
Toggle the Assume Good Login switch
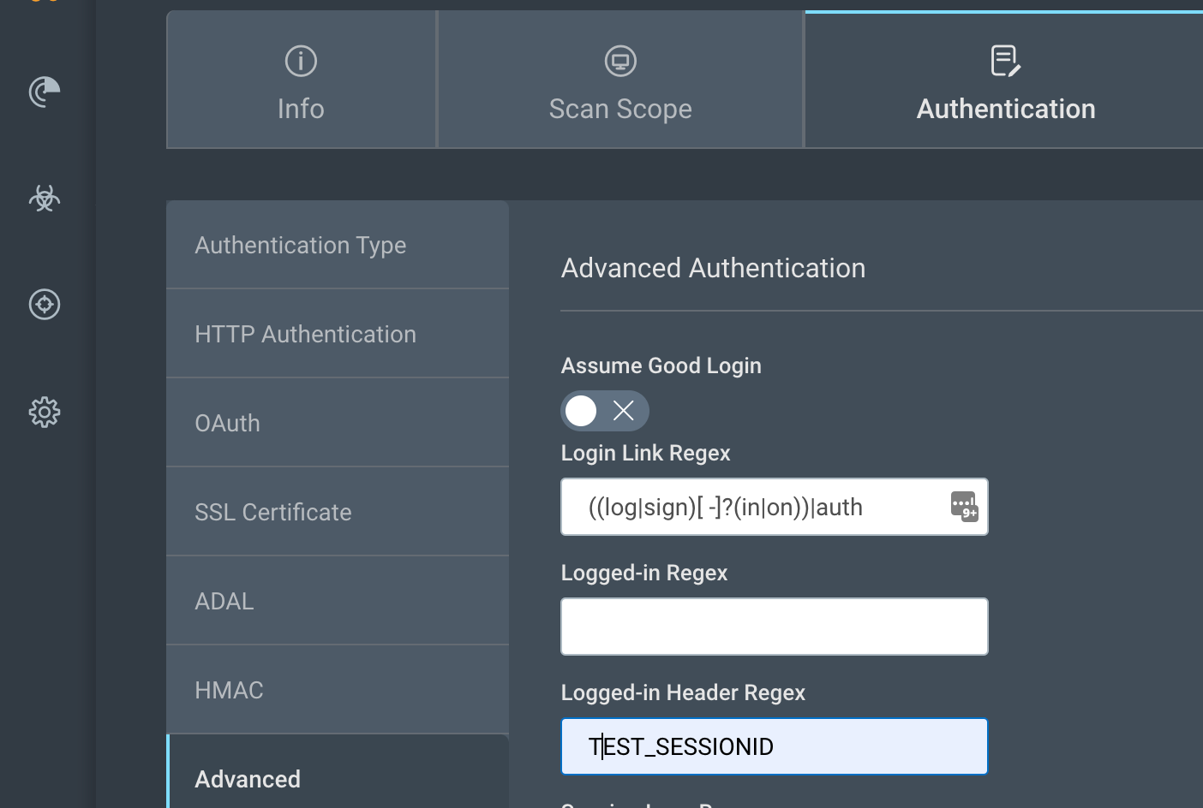click(x=604, y=411)
